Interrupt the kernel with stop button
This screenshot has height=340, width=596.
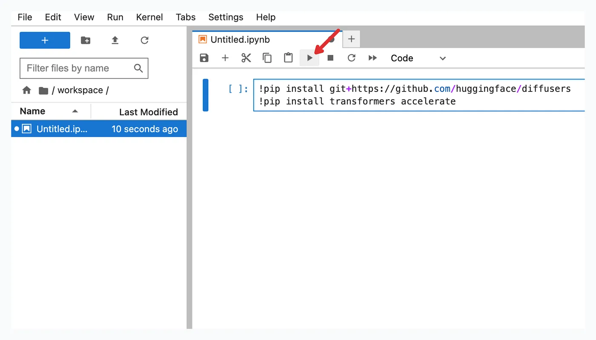(330, 58)
